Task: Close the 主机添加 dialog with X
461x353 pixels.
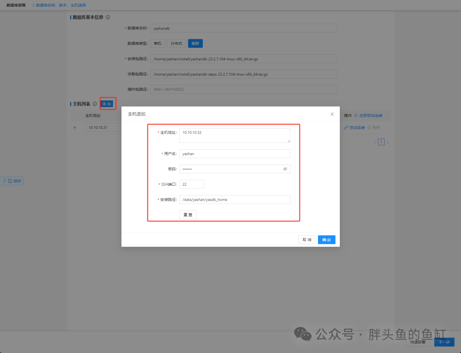Action: (x=332, y=114)
